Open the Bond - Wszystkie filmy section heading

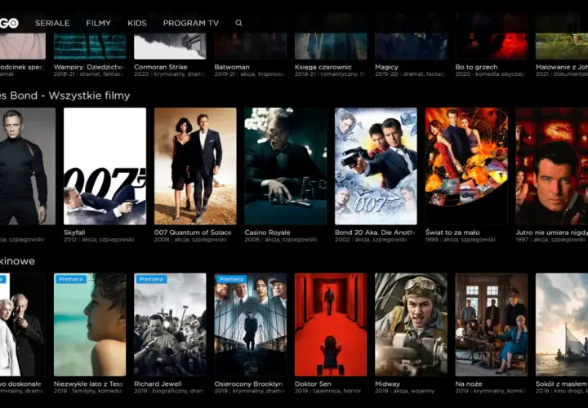(65, 95)
